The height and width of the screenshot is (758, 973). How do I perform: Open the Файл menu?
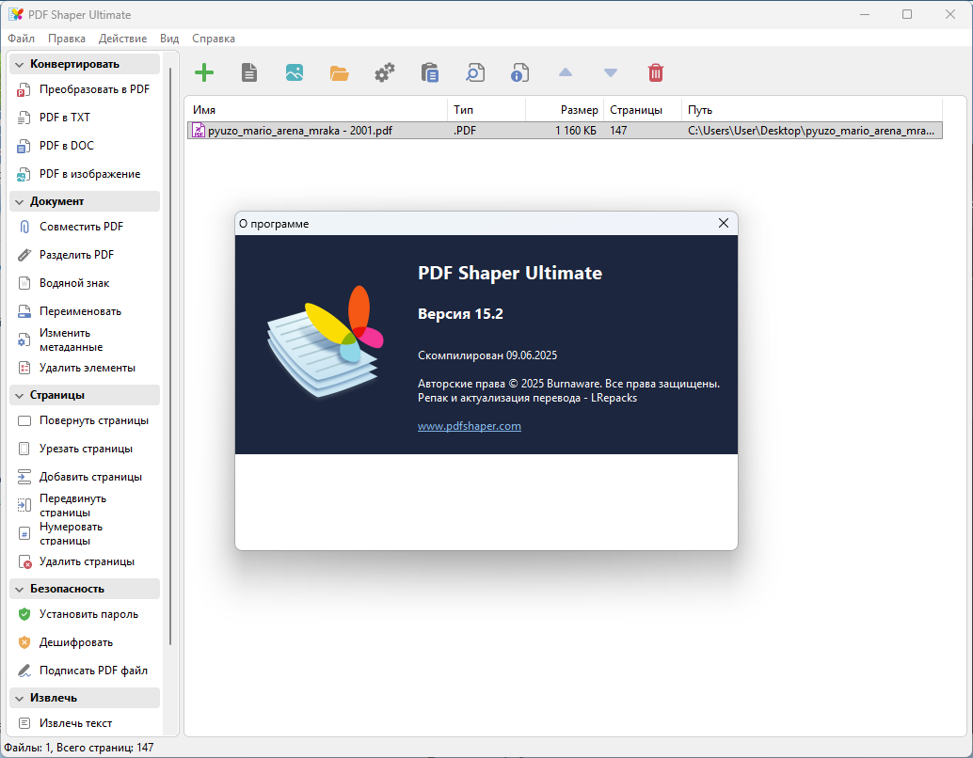(21, 39)
